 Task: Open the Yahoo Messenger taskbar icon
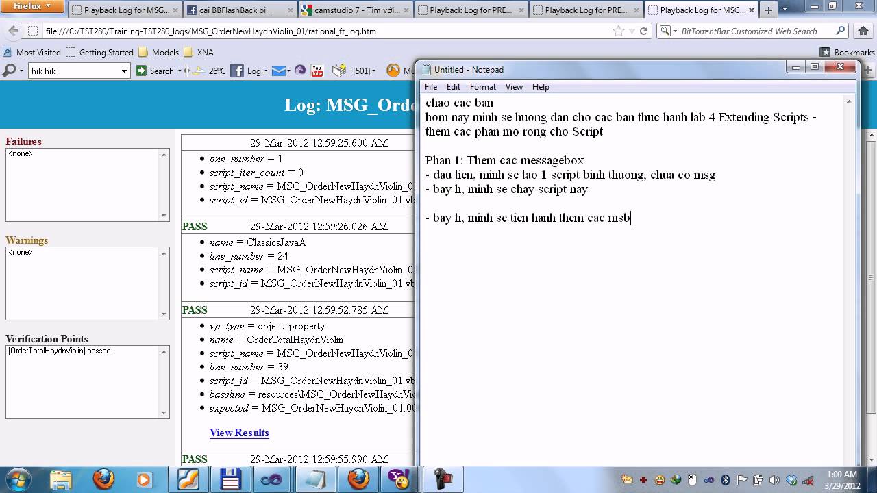(399, 479)
